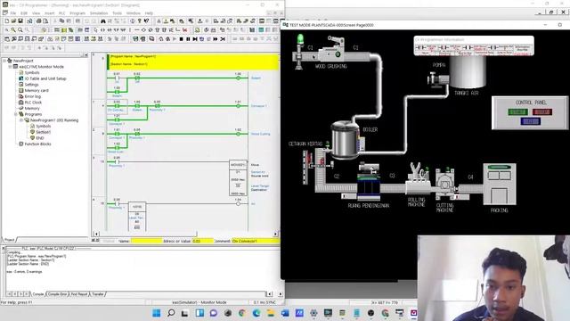Collapse the NewProject root node
Viewport: 570px width, 321px height.
click(x=4, y=61)
